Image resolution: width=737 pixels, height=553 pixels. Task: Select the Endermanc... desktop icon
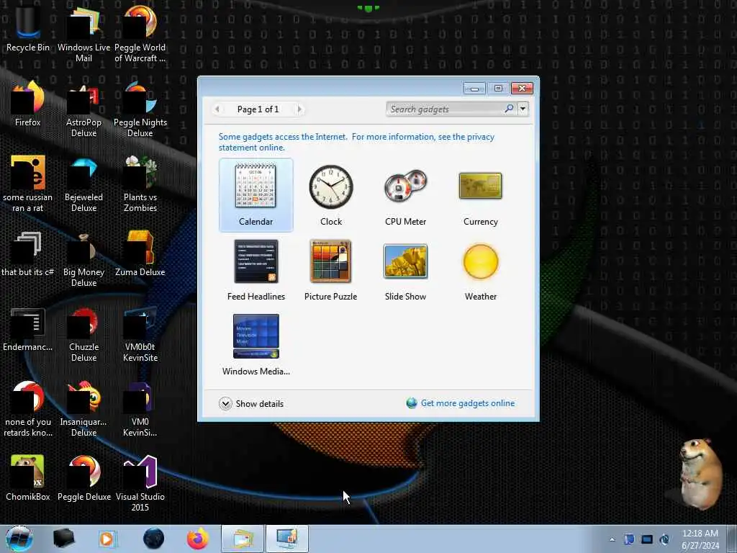(28, 328)
